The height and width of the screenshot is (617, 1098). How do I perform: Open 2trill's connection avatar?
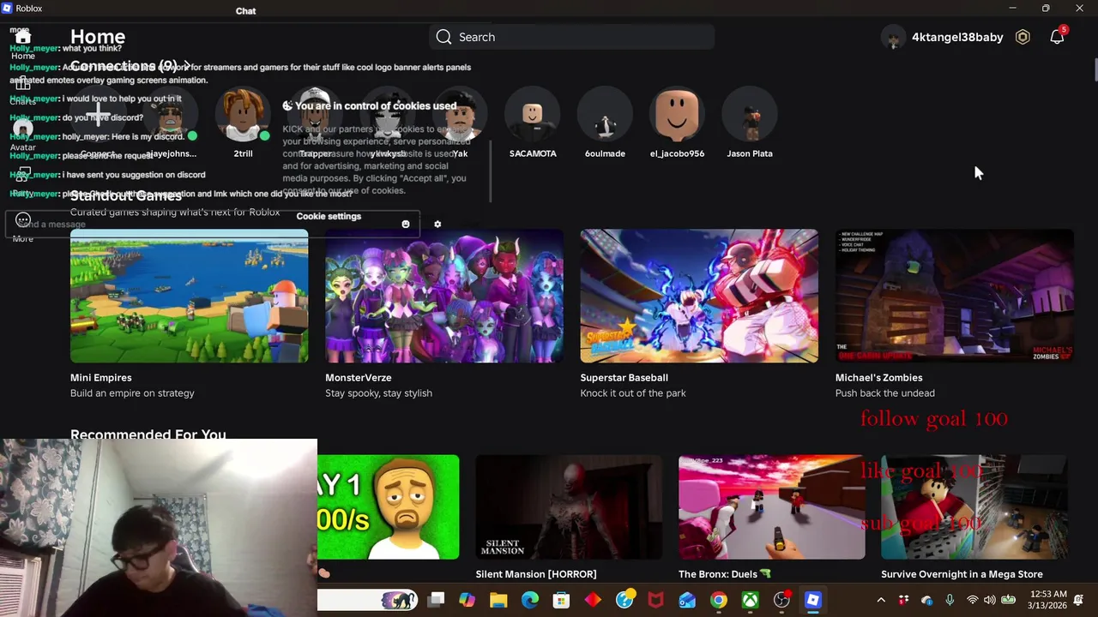[243, 115]
